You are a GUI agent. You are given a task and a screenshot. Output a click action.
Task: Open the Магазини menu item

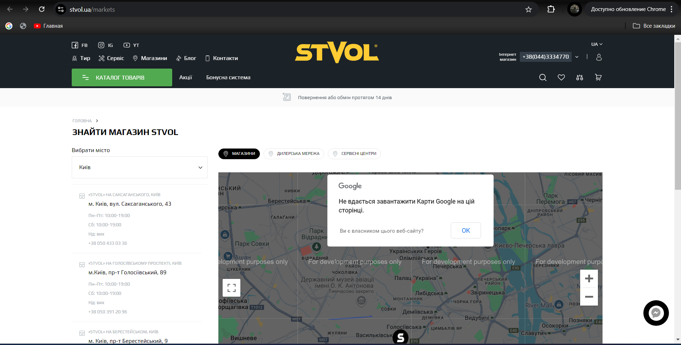(150, 58)
